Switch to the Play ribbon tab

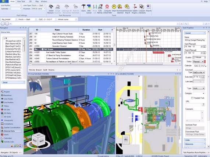(x=37, y=1)
